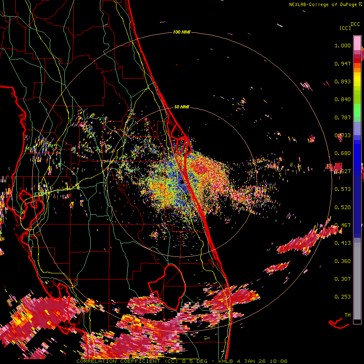Viewport: 364px width, 364px height.
Task: Click the 1.000 value on color scale
Action: 343,45
